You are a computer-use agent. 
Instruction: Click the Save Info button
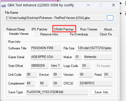point(101,92)
